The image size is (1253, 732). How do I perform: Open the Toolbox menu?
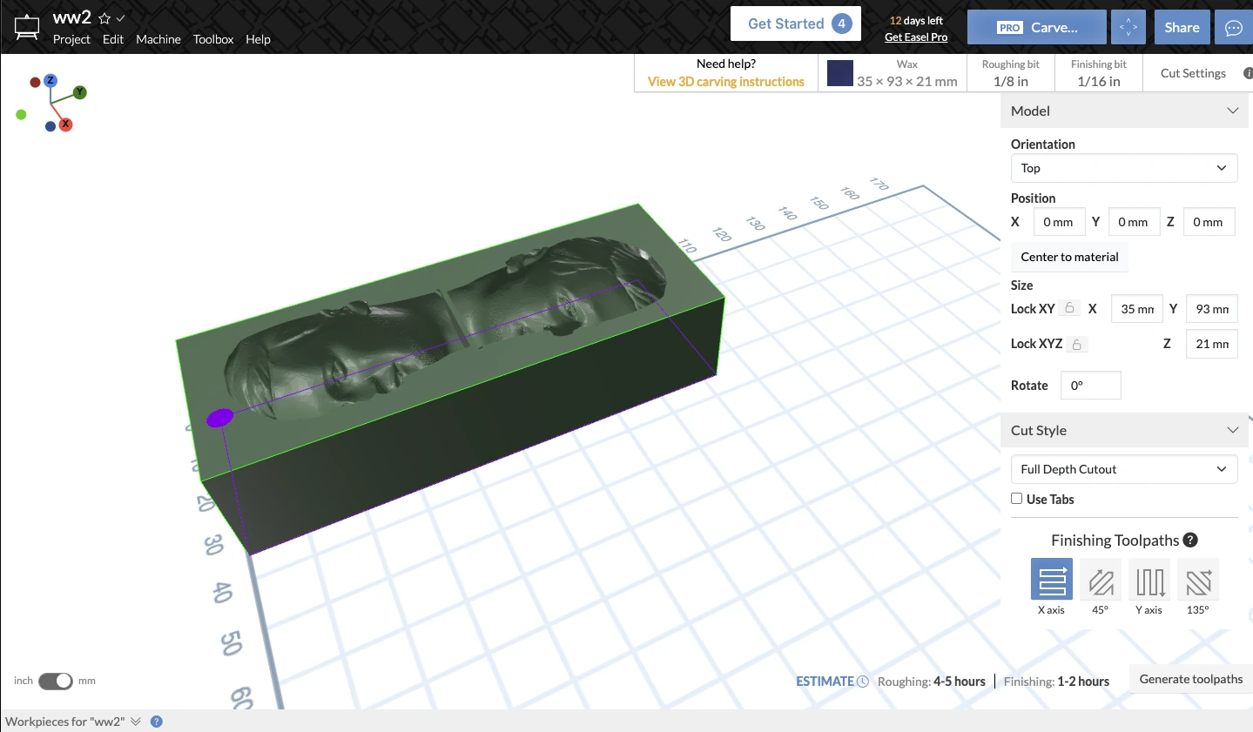(213, 39)
